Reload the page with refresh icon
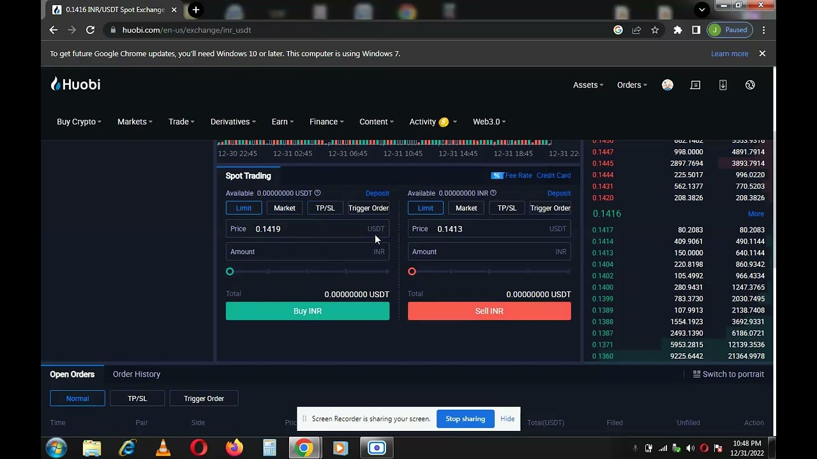817x459 pixels. coord(91,30)
